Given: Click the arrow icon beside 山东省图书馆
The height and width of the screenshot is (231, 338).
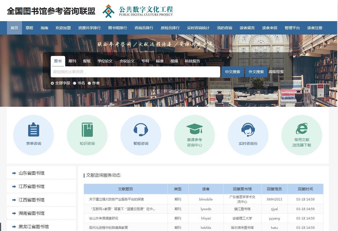Looking at the screenshot, I should pyautogui.click(x=14, y=173).
